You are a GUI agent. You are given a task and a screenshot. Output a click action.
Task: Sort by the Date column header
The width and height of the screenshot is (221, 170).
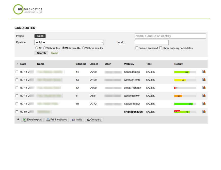tap(23, 64)
